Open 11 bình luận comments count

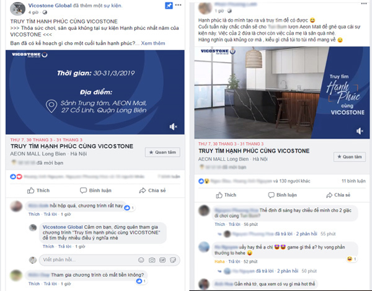pos(353,181)
